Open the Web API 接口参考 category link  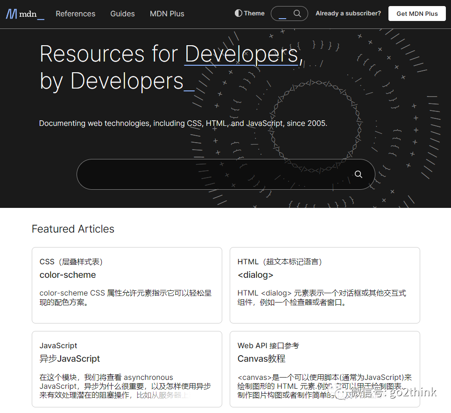pos(268,345)
